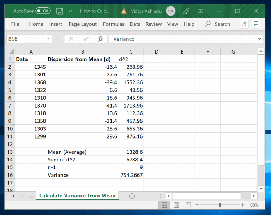Click the yellow warning triangle icon
Viewport: 271px width, 215px height.
point(124,11)
